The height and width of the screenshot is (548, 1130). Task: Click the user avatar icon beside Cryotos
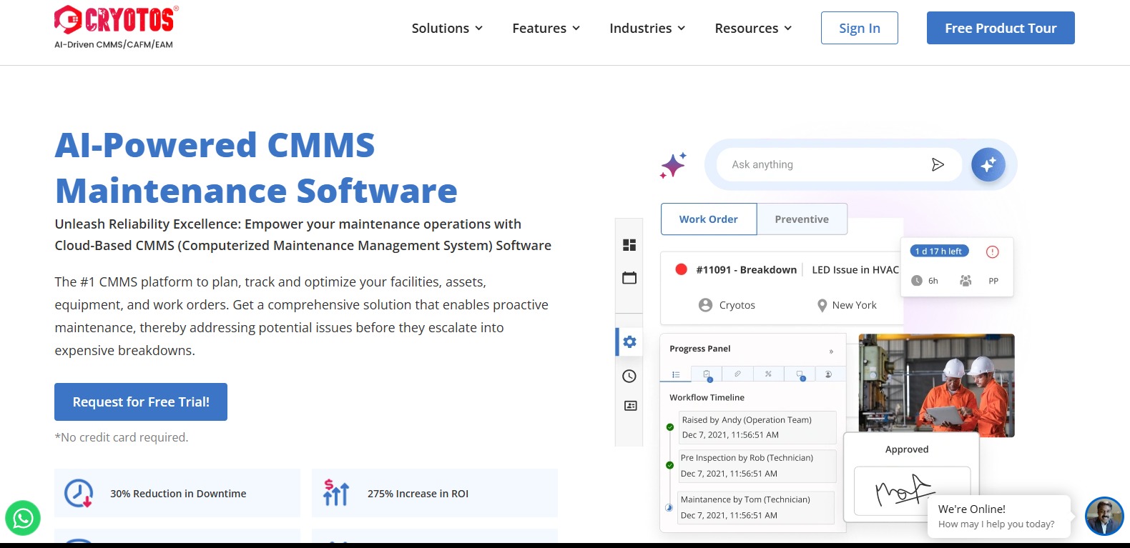click(705, 305)
